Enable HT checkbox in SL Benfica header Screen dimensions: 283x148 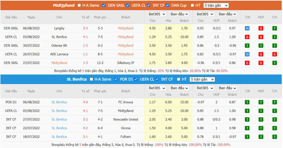coord(179,79)
